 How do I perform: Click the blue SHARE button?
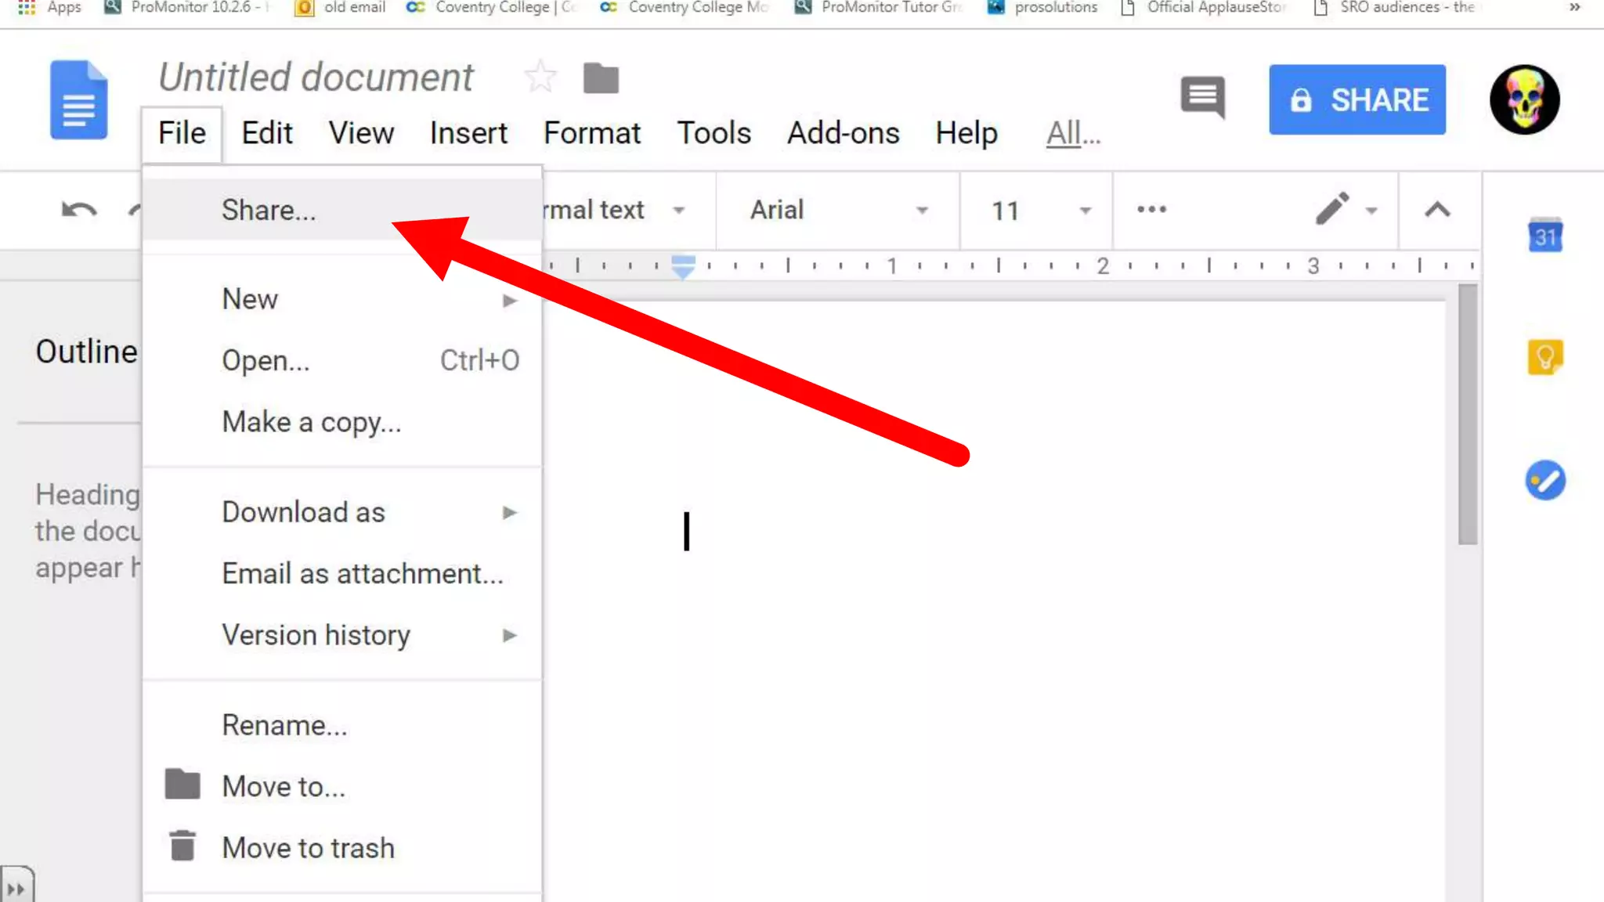1357,100
